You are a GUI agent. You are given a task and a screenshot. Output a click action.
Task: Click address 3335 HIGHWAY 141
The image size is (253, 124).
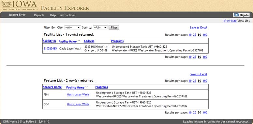tap(97, 47)
